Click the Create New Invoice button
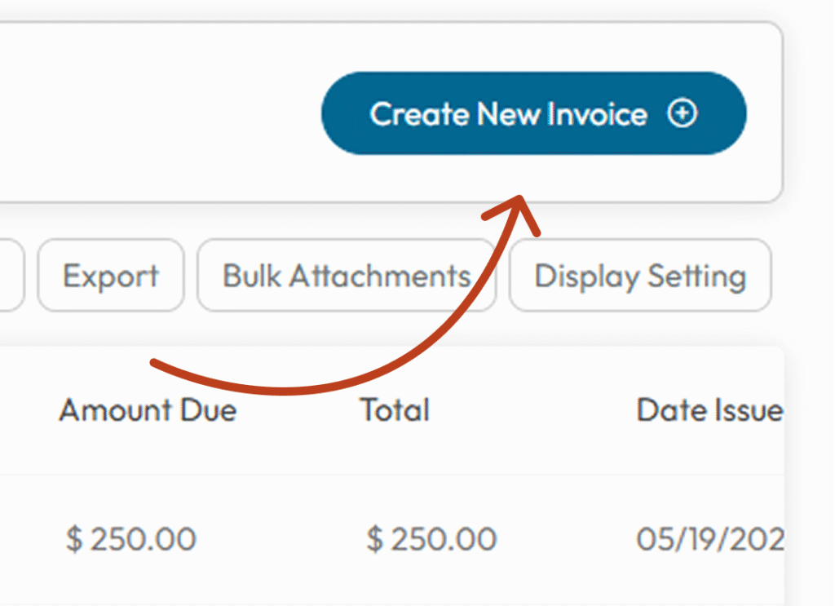Viewport: 835px width, 606px height. (533, 113)
